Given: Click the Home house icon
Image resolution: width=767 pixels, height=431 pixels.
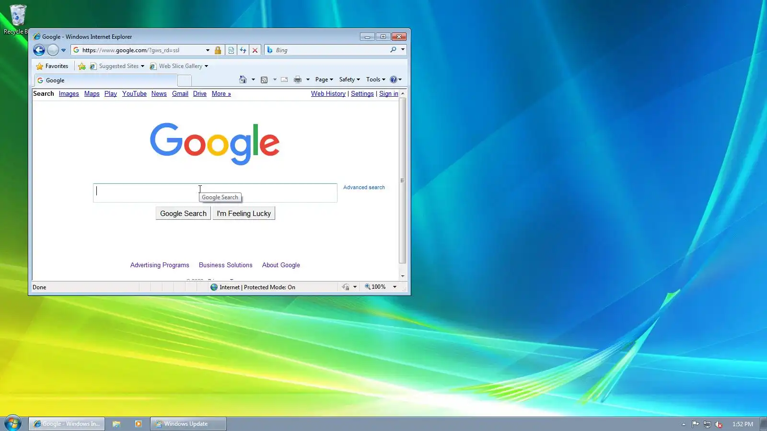Looking at the screenshot, I should click(243, 79).
